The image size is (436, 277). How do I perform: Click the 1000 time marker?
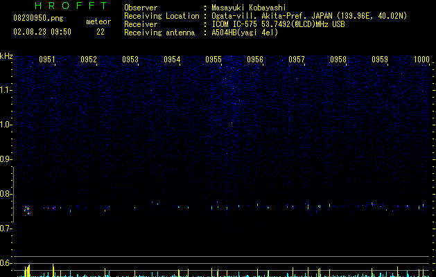click(421, 60)
